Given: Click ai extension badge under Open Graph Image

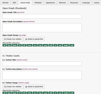Looking at the screenshot, I should coord(55,45).
